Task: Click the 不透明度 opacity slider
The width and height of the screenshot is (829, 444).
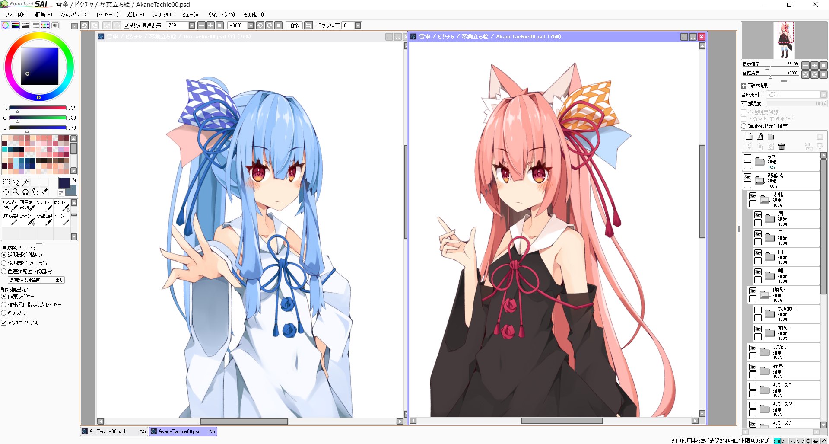Action: (797, 104)
